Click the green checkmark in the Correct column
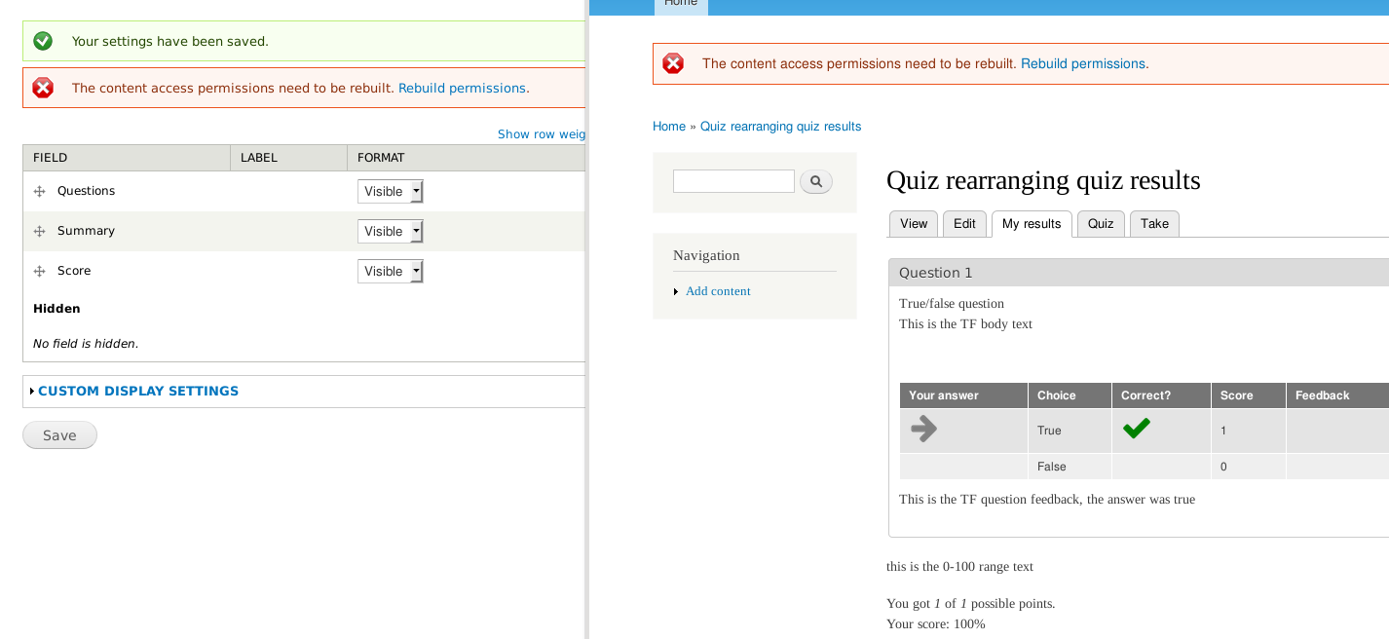The image size is (1389, 639). coord(1136,427)
